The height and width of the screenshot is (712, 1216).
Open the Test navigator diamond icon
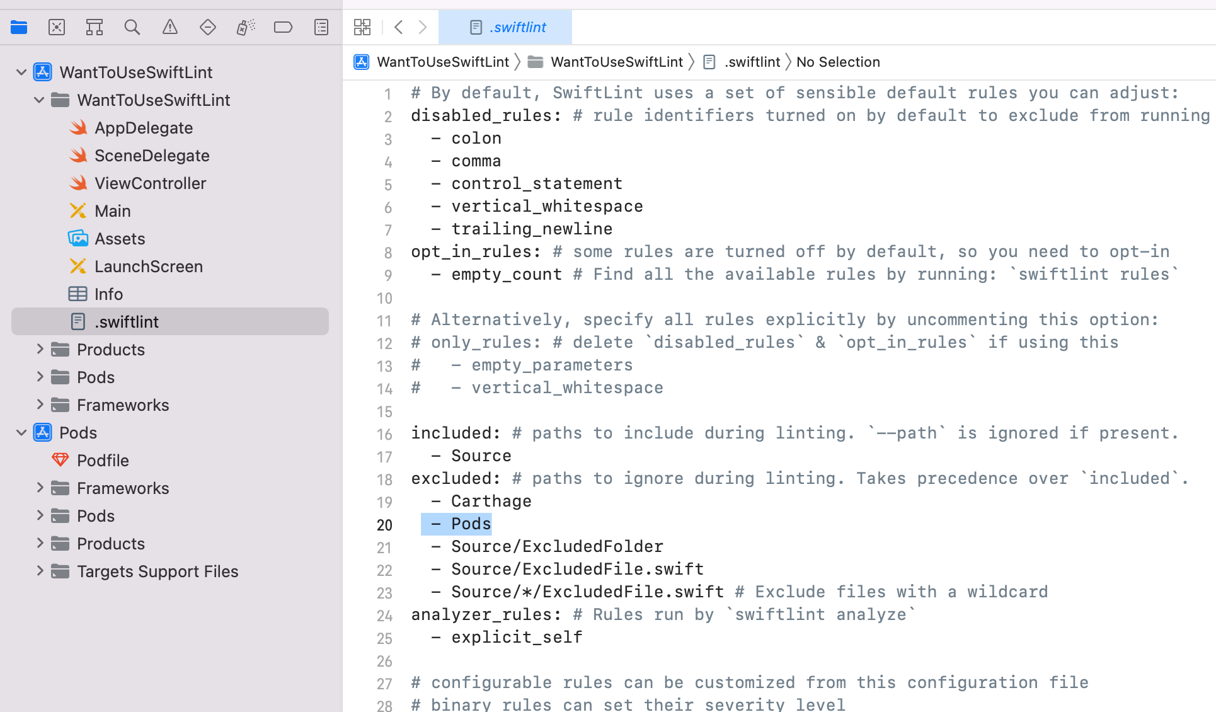pyautogui.click(x=208, y=27)
